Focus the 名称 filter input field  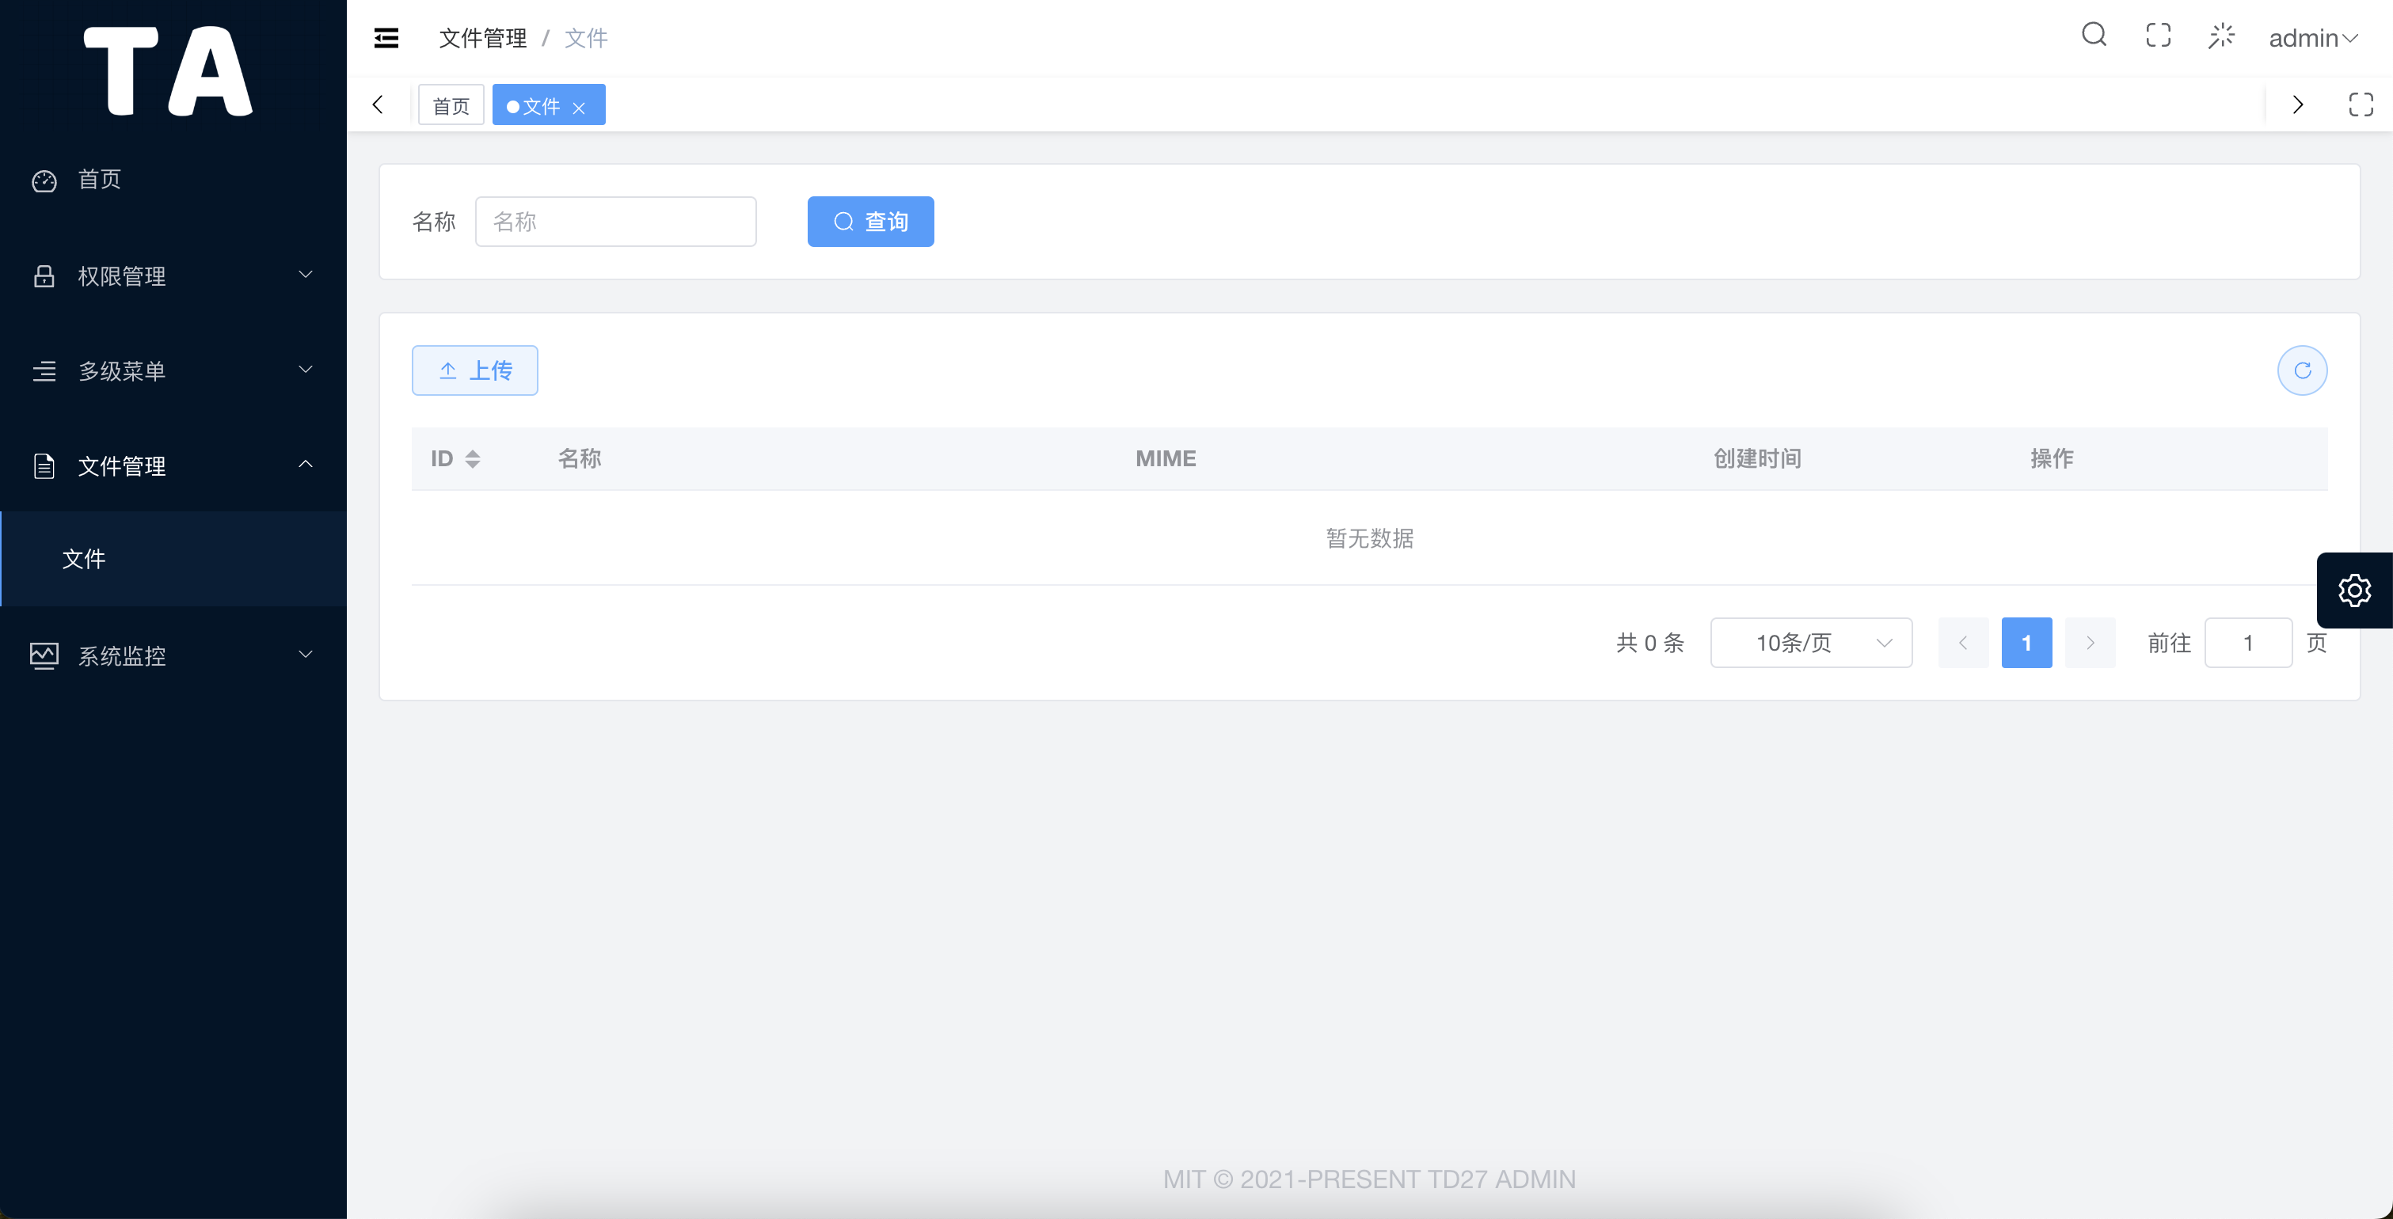(x=615, y=222)
